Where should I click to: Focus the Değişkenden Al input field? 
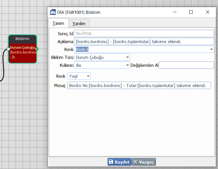click(186, 65)
